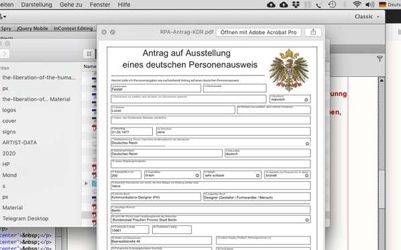Click the Dreamweaver scrollbar up arrow

pyautogui.click(x=382, y=80)
